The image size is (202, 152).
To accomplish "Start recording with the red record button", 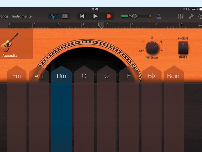I will 109,16.
